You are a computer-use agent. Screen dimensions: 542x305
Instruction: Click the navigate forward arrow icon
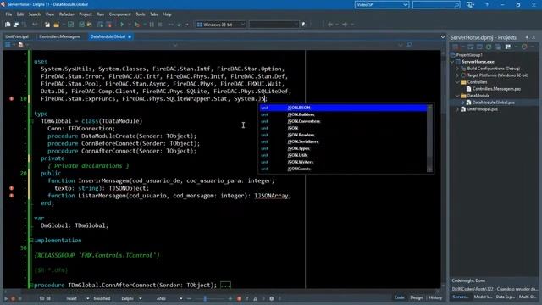[x=345, y=25]
